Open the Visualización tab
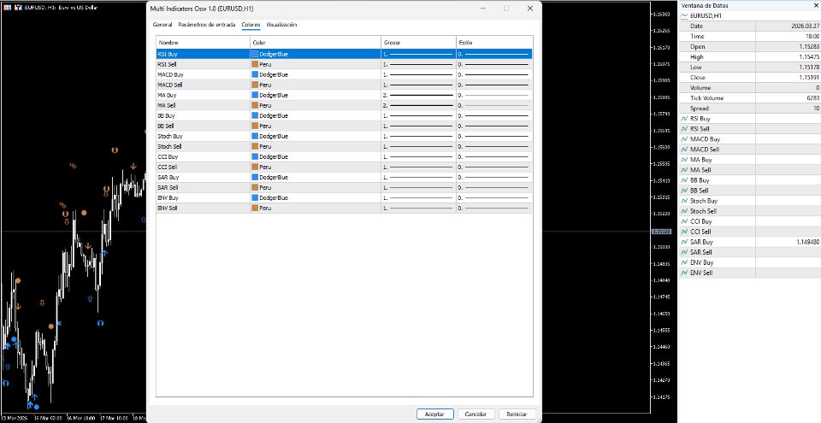821x423 pixels. (281, 25)
